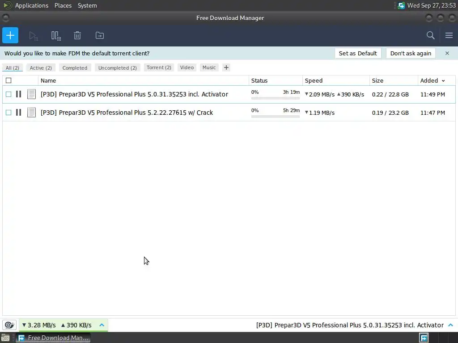The width and height of the screenshot is (458, 343).
Task: Add a new tag with plus icon
Action: [226, 68]
